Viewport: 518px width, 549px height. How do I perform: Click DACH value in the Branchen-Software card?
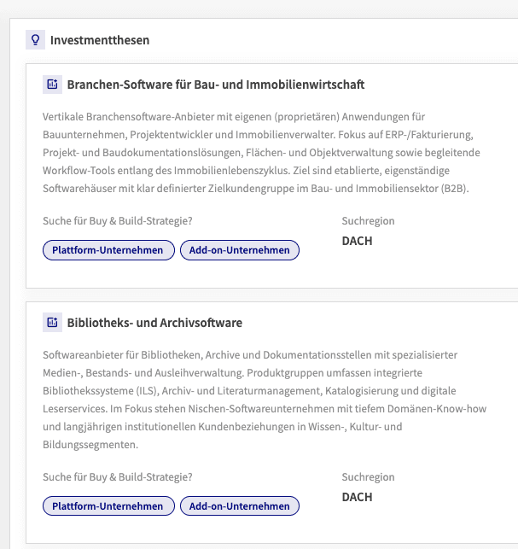pos(357,242)
